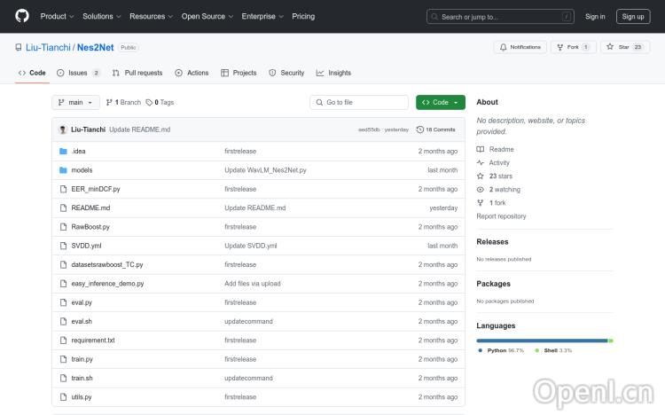Click the models folder icon

pos(63,169)
